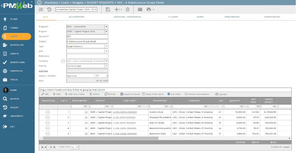Save the record with disk icon

tap(108, 10)
